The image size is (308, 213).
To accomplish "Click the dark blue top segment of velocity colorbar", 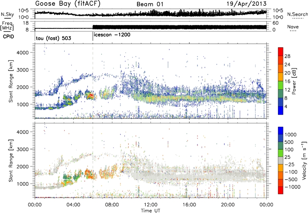I will click(281, 131).
